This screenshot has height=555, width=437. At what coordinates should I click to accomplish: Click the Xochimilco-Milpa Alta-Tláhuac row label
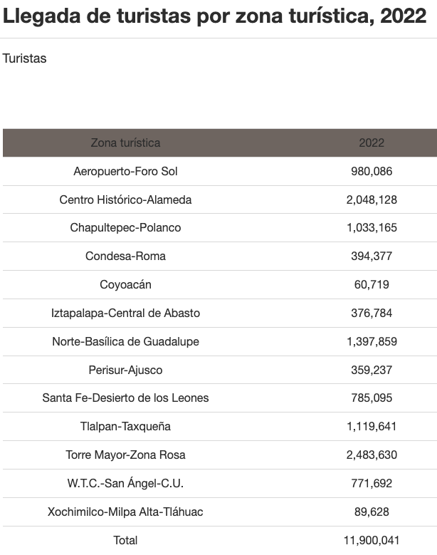125,512
